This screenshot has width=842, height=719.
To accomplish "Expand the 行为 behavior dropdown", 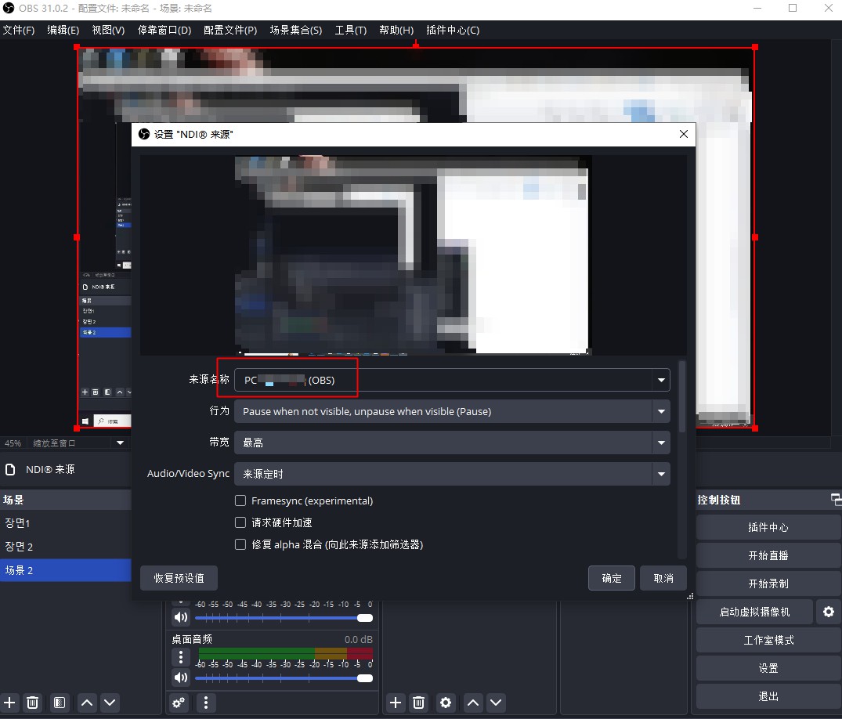I will [452, 411].
